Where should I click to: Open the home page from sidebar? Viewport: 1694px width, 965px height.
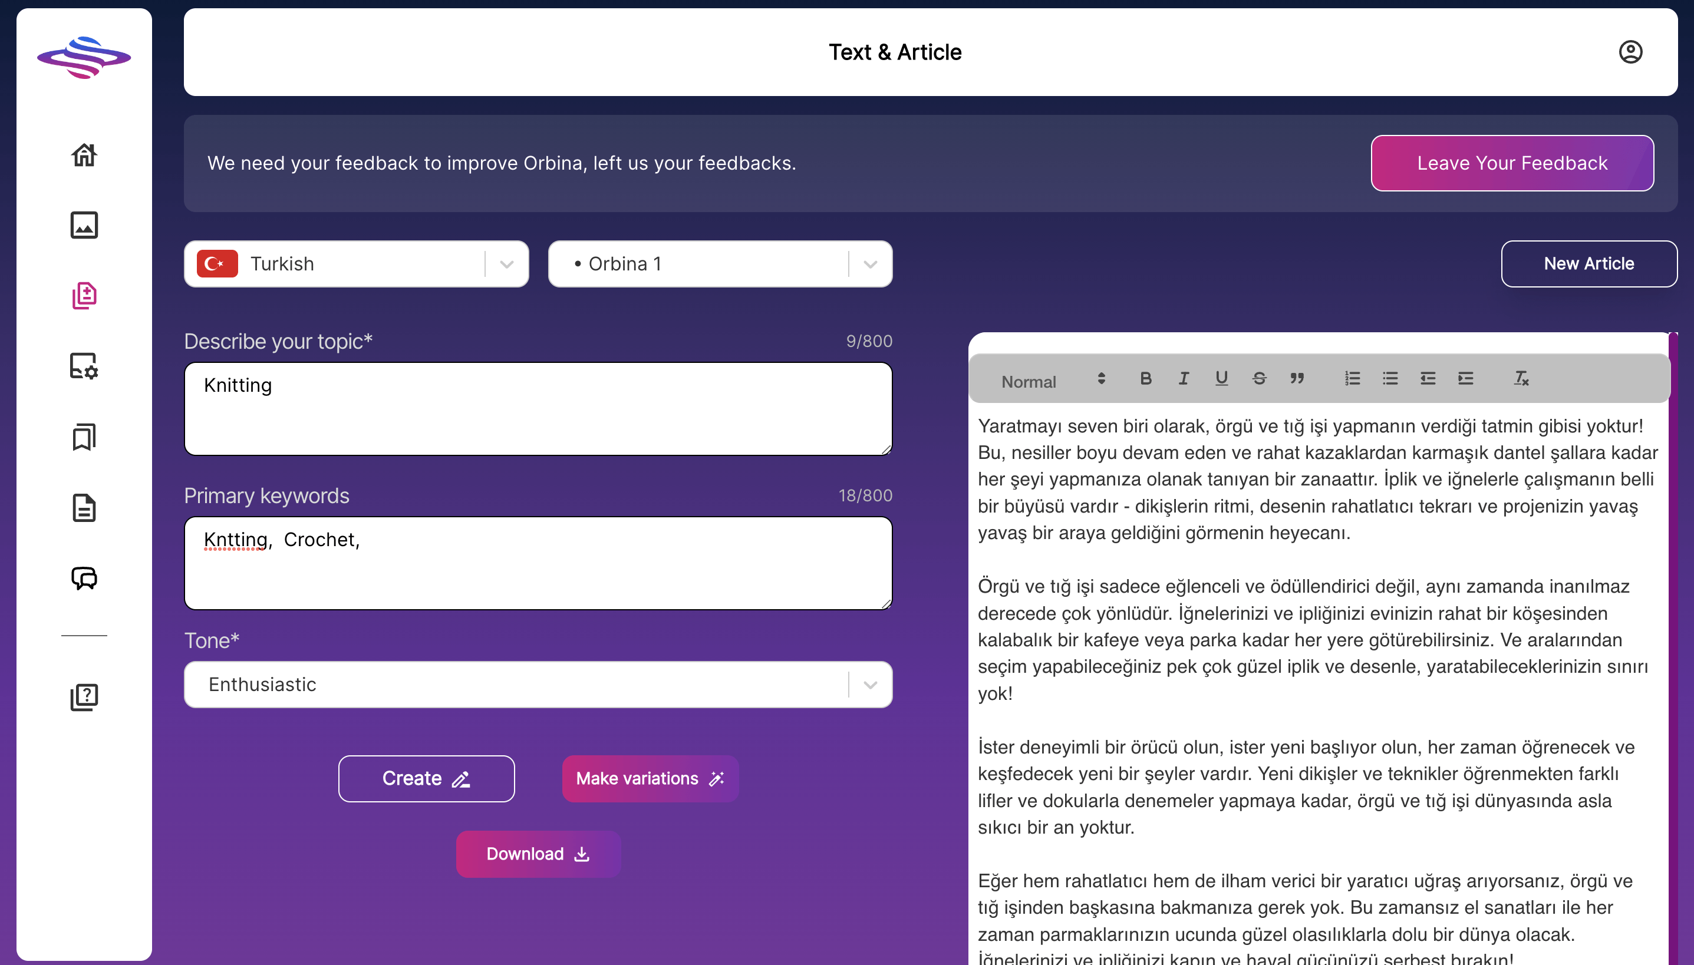point(84,155)
